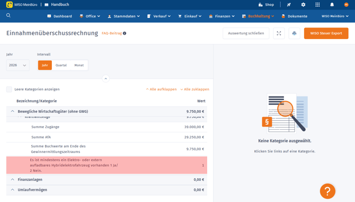Click the WISO MeinBüro logo icon
The width and height of the screenshot is (355, 202).
tap(10, 5)
